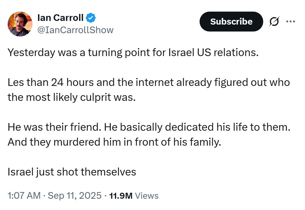Click the line starting 'And they murdered him'

114,142
